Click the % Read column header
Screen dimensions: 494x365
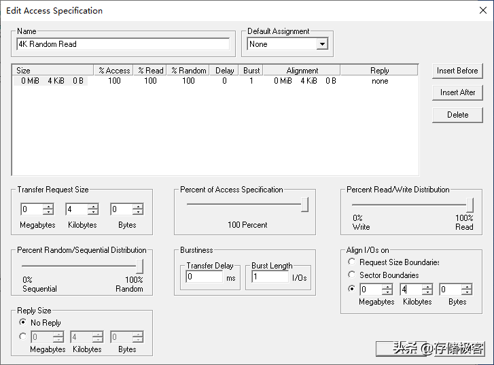tap(150, 71)
